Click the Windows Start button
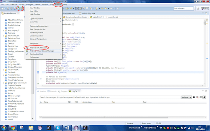Screen dimensions: 210x131 click(3, 128)
